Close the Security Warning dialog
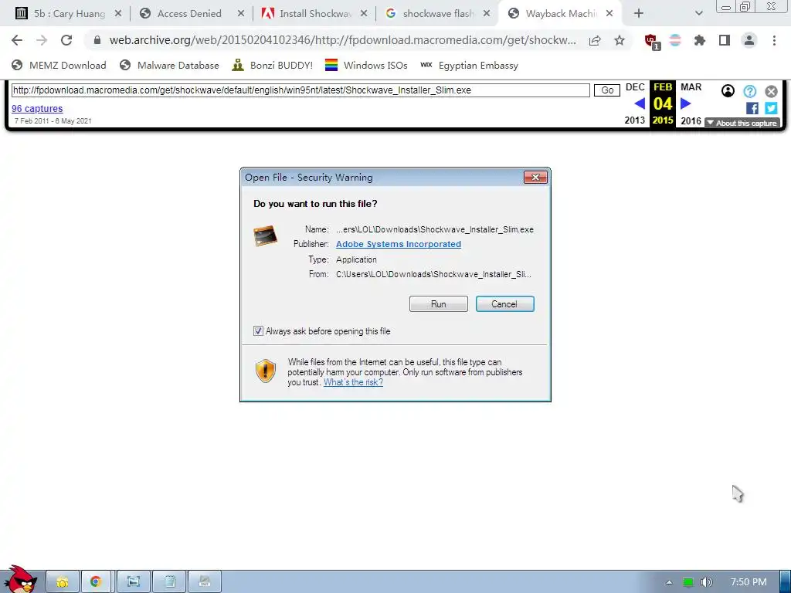This screenshot has height=593, width=791. 535,177
